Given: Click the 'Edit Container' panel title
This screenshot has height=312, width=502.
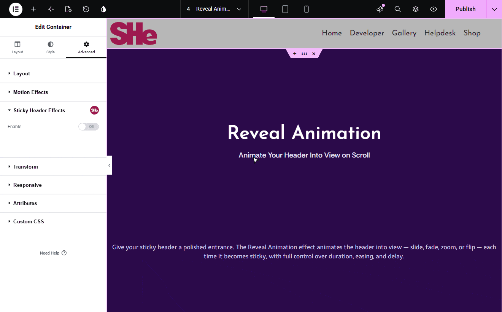Looking at the screenshot, I should pos(53,27).
